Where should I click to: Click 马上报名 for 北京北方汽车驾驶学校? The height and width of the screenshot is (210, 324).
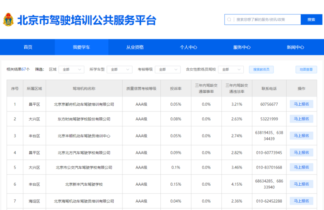coord(301,153)
